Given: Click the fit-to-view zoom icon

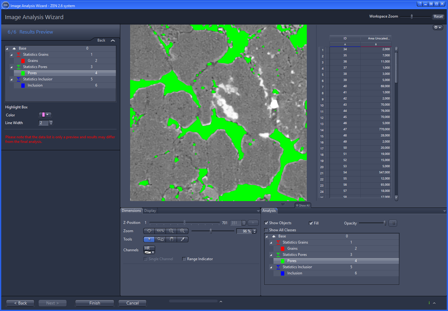Looking at the screenshot, I should (149, 231).
